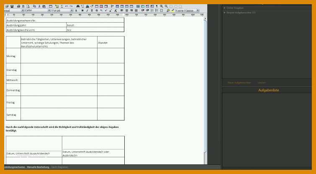This screenshot has height=174, width=316.
Task: Click the Neue Aufgabenreihe button
Action: coord(239,83)
